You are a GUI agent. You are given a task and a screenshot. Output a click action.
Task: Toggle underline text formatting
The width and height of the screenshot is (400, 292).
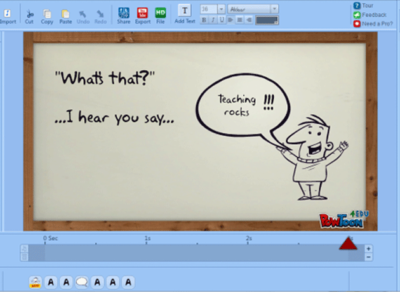click(221, 20)
